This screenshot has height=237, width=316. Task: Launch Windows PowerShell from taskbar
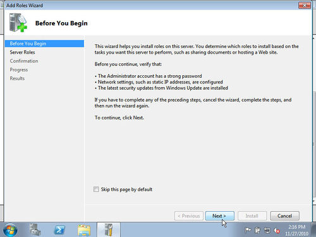[x=59, y=230]
